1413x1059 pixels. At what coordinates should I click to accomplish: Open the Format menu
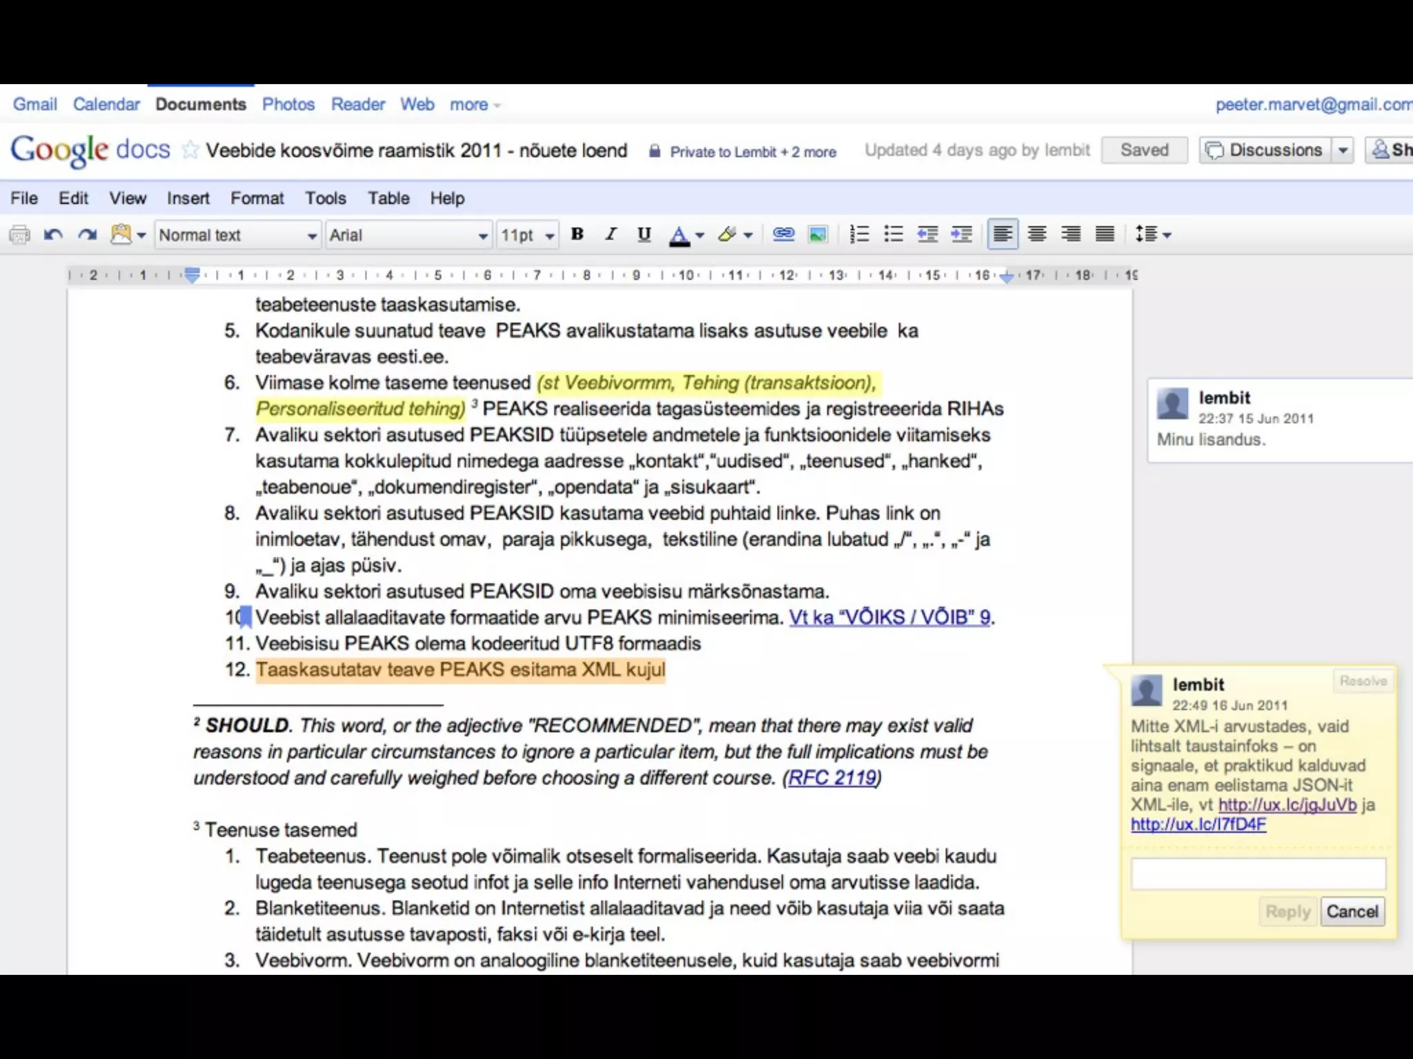[257, 199]
